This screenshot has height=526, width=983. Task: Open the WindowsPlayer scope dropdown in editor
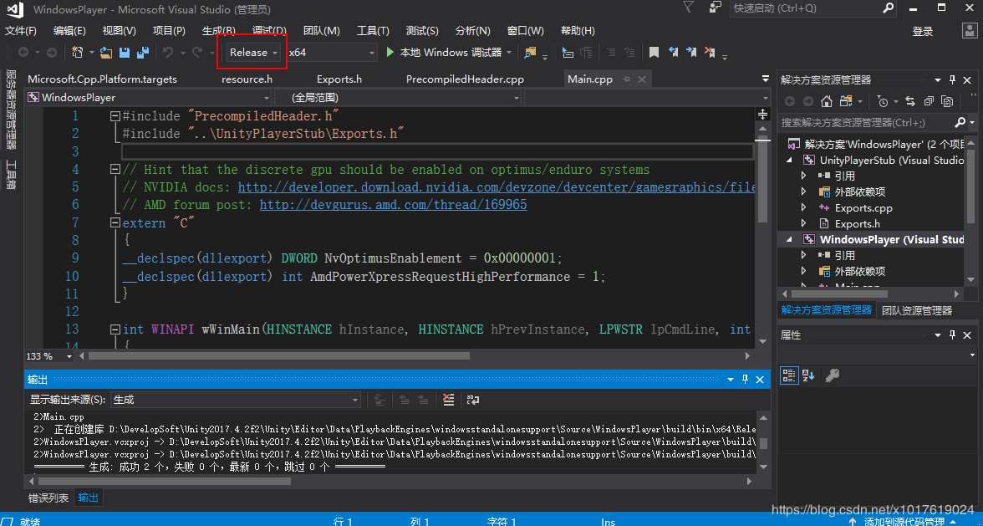pos(149,98)
